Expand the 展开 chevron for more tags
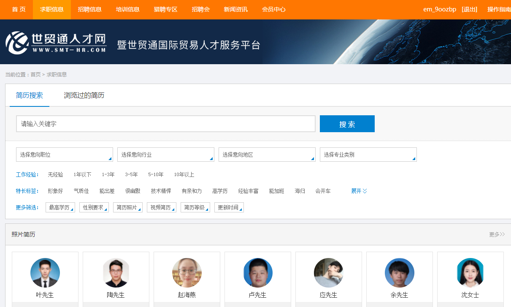The width and height of the screenshot is (511, 307). point(359,191)
